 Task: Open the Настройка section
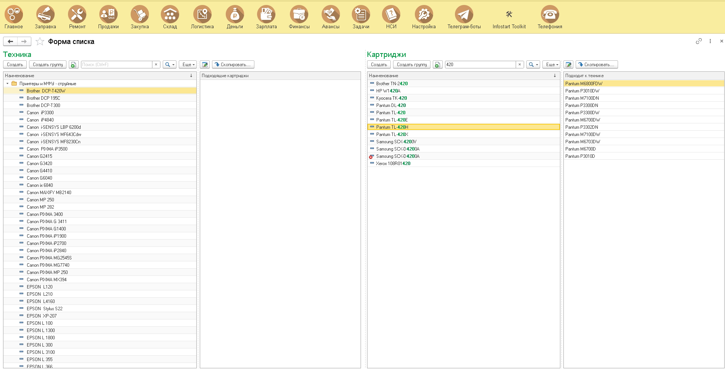[x=424, y=18]
